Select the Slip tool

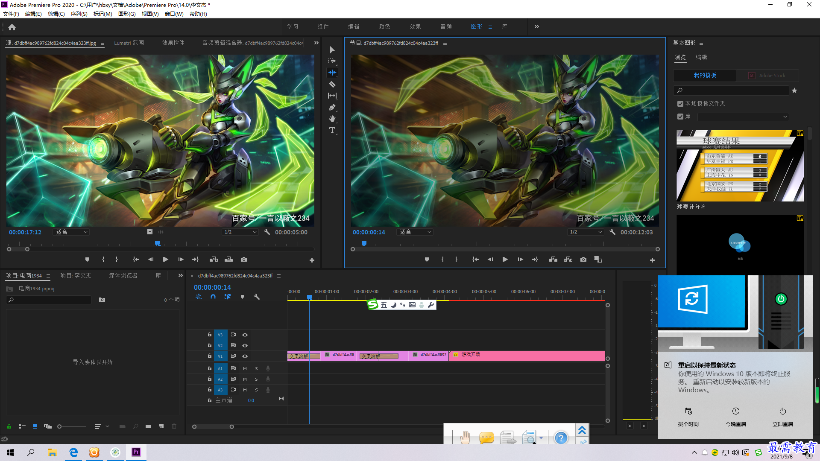(332, 96)
